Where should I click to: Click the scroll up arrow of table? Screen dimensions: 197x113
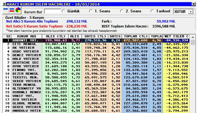point(193,37)
